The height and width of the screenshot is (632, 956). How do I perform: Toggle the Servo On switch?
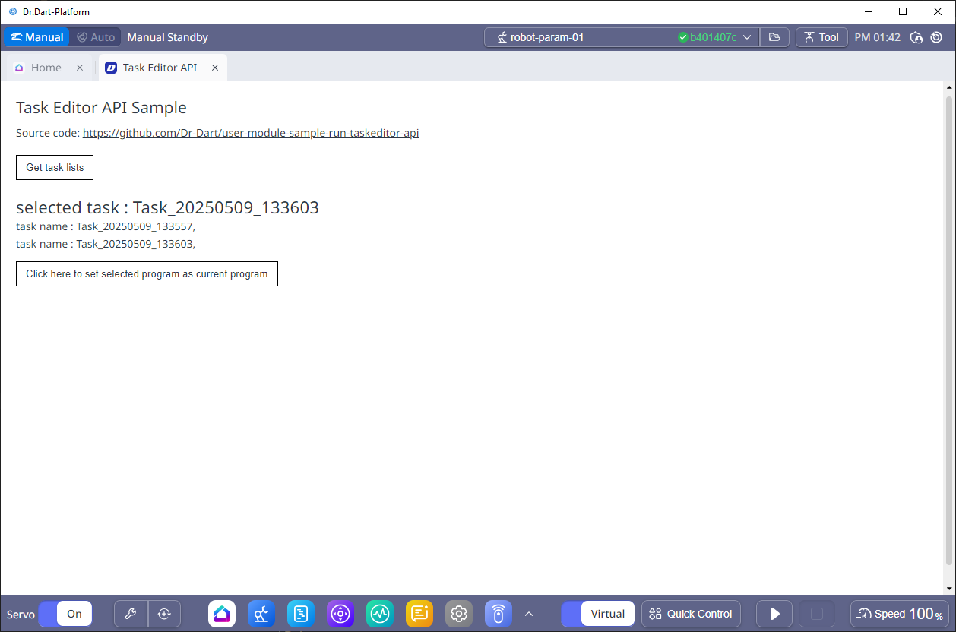click(65, 614)
